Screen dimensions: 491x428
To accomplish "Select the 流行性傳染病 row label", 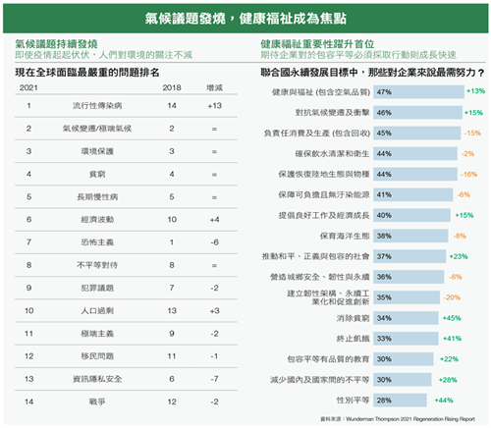I will (97, 106).
